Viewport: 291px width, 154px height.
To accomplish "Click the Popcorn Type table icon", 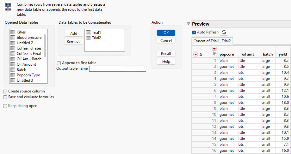I will click(13, 75).
